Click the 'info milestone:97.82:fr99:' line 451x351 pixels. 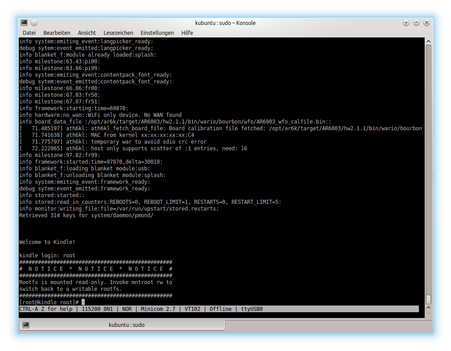(59, 155)
